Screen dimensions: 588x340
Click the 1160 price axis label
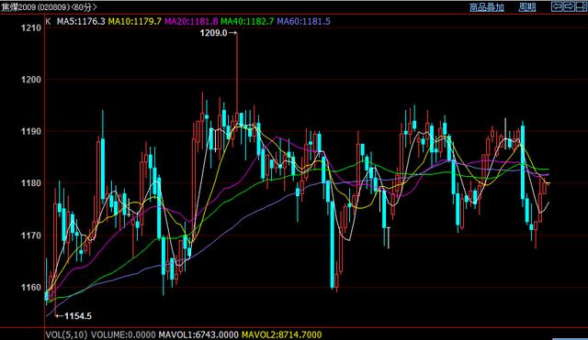coord(31,287)
